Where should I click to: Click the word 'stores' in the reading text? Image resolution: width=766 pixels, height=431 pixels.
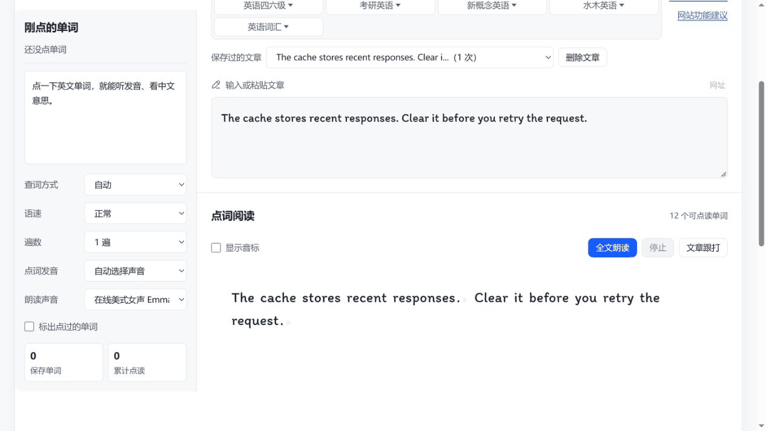pyautogui.click(x=323, y=298)
